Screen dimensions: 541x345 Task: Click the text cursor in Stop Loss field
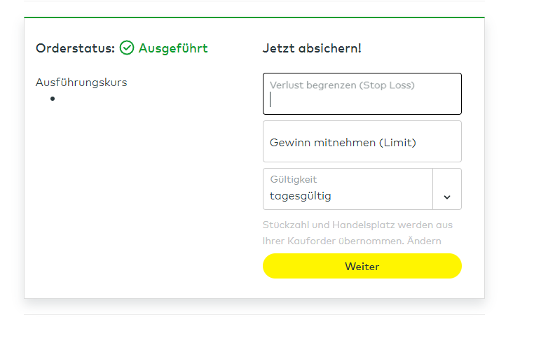click(x=270, y=100)
